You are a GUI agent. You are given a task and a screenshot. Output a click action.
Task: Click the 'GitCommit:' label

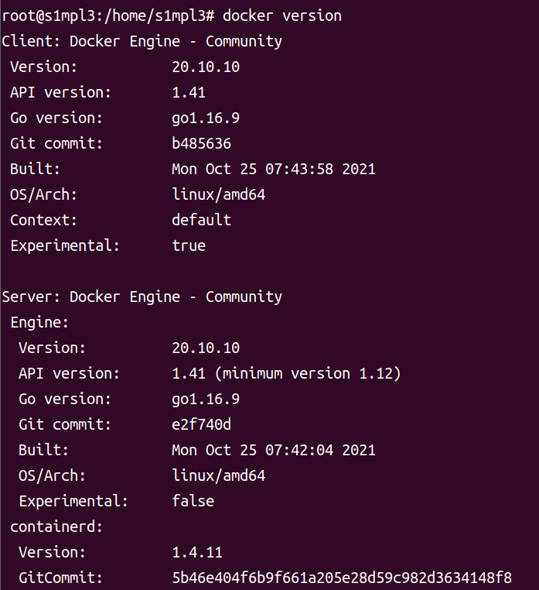tap(60, 578)
